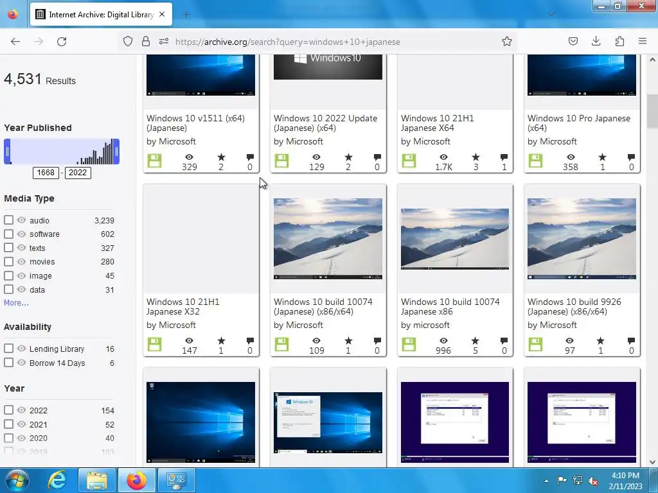This screenshot has width=658, height=493.
Task: Close the Internet Archive tab
Action: pyautogui.click(x=162, y=14)
